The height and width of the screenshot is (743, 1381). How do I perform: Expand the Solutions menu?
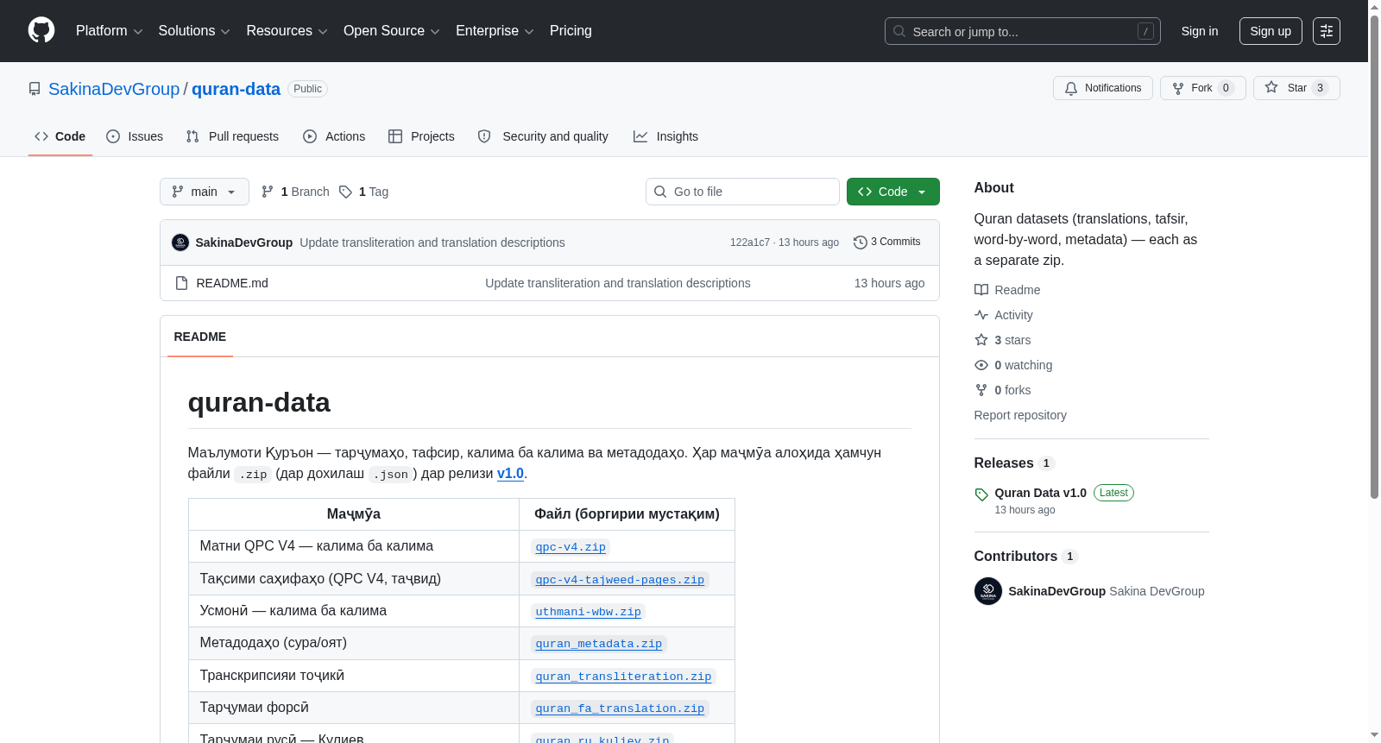194,31
